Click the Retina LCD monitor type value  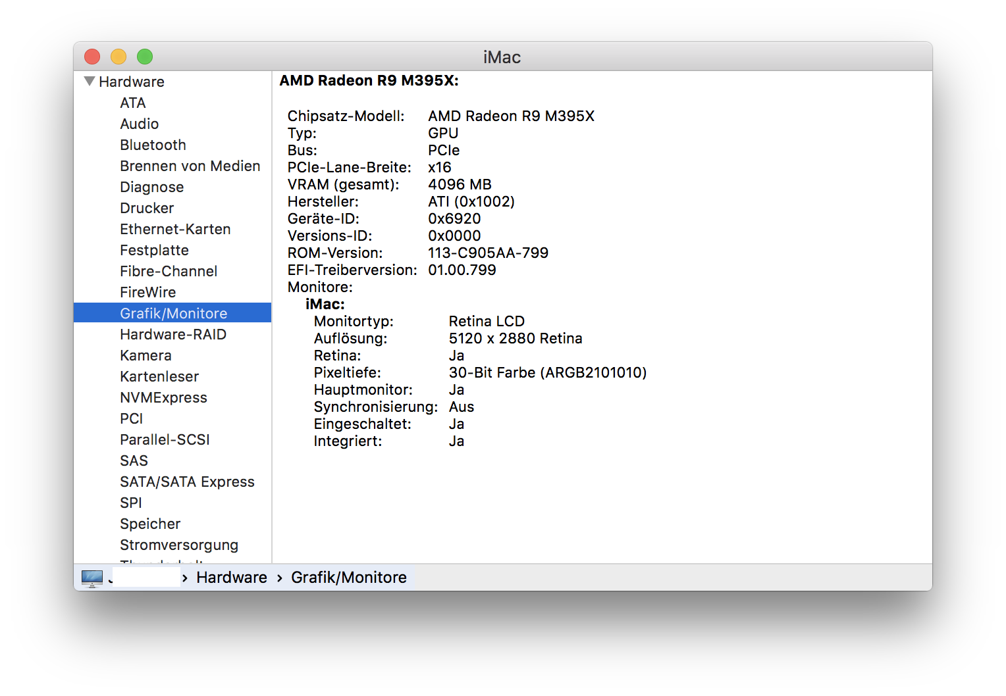click(487, 321)
